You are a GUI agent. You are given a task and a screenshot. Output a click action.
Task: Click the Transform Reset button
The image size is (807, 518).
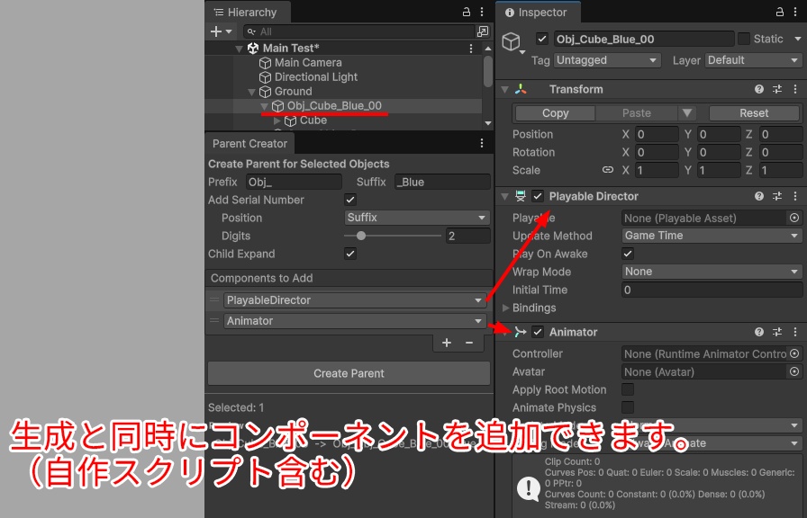(x=754, y=113)
